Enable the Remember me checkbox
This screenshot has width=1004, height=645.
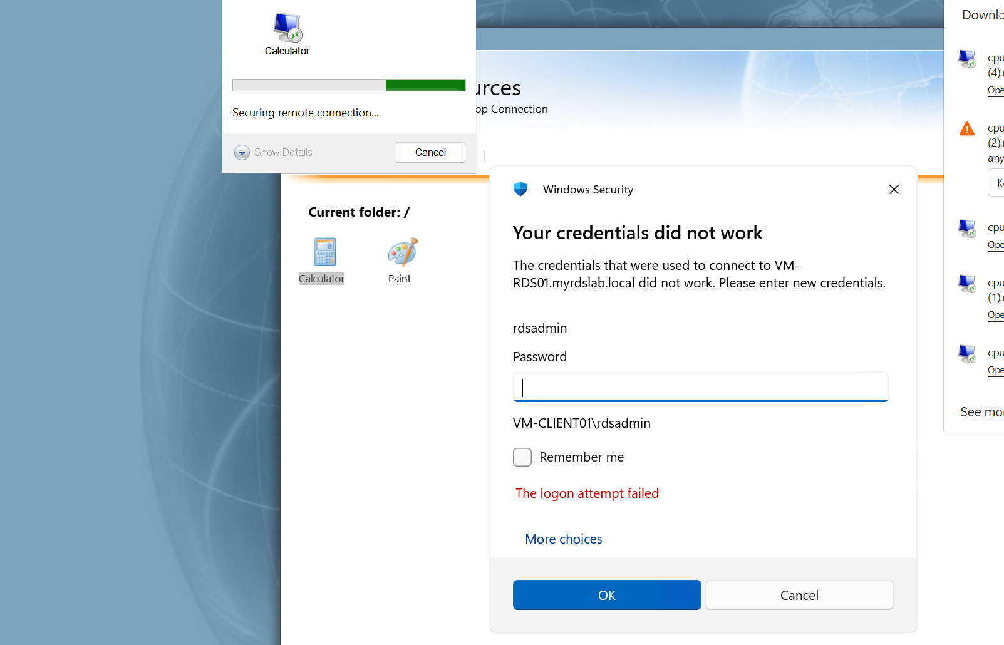522,457
